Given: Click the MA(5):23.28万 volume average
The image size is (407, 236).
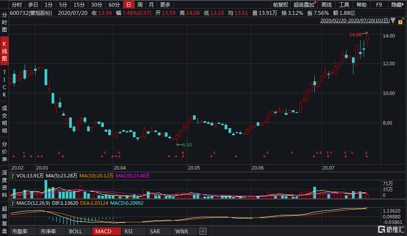Looking at the screenshot, I should (x=61, y=176).
